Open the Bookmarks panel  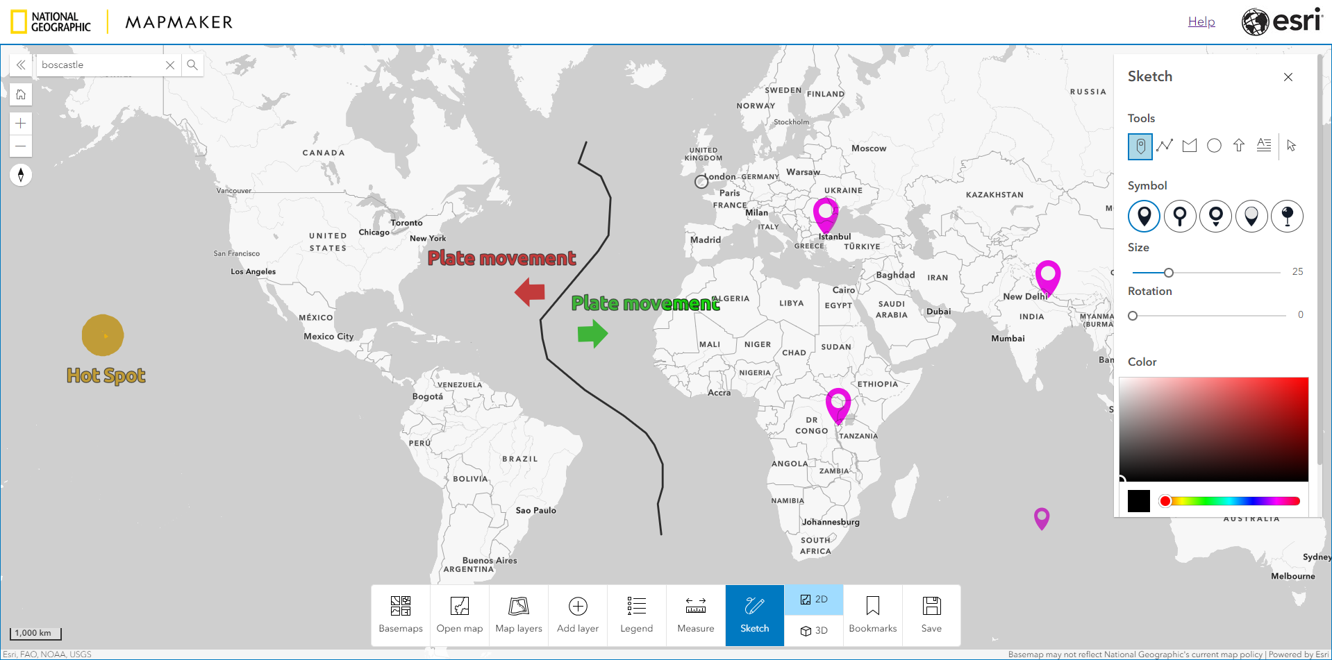click(x=872, y=615)
